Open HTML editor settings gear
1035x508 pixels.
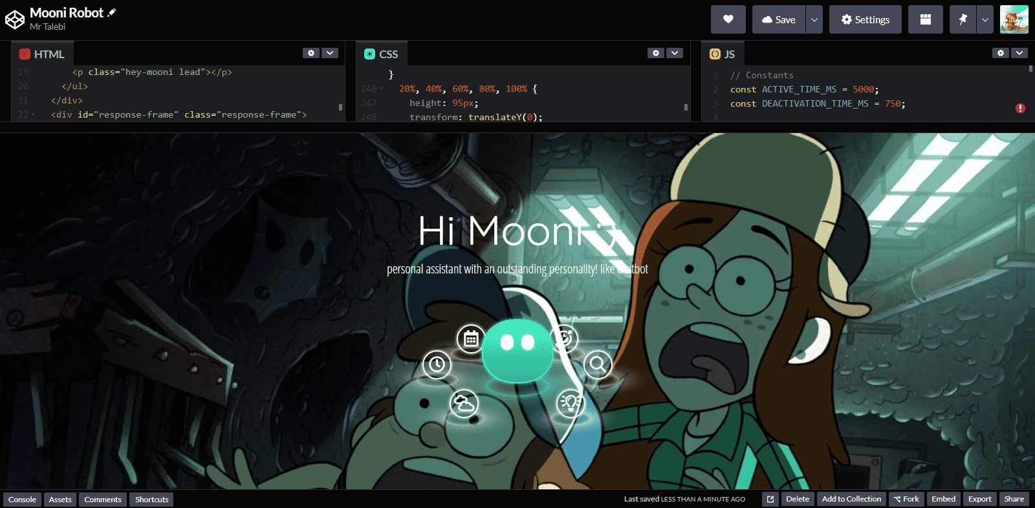tap(311, 53)
